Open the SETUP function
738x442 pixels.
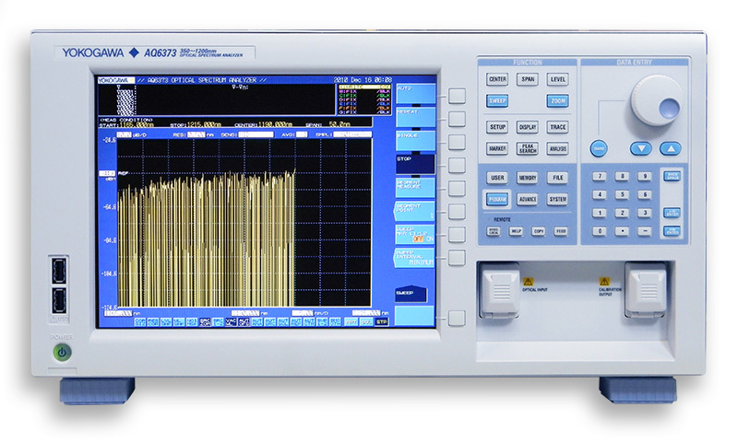(497, 127)
